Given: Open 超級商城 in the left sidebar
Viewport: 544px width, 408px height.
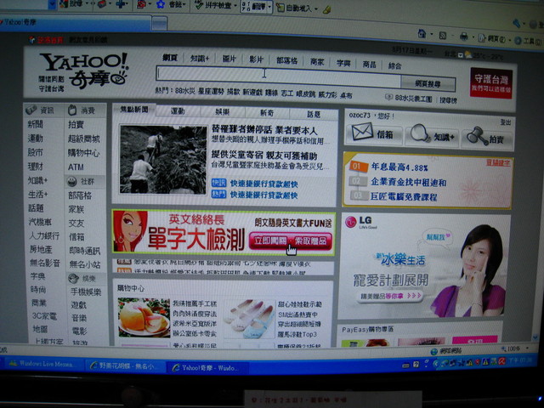Looking at the screenshot, I should click(x=83, y=139).
